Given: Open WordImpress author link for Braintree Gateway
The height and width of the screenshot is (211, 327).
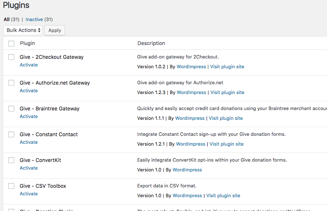Looking at the screenshot, I should pos(190,118).
